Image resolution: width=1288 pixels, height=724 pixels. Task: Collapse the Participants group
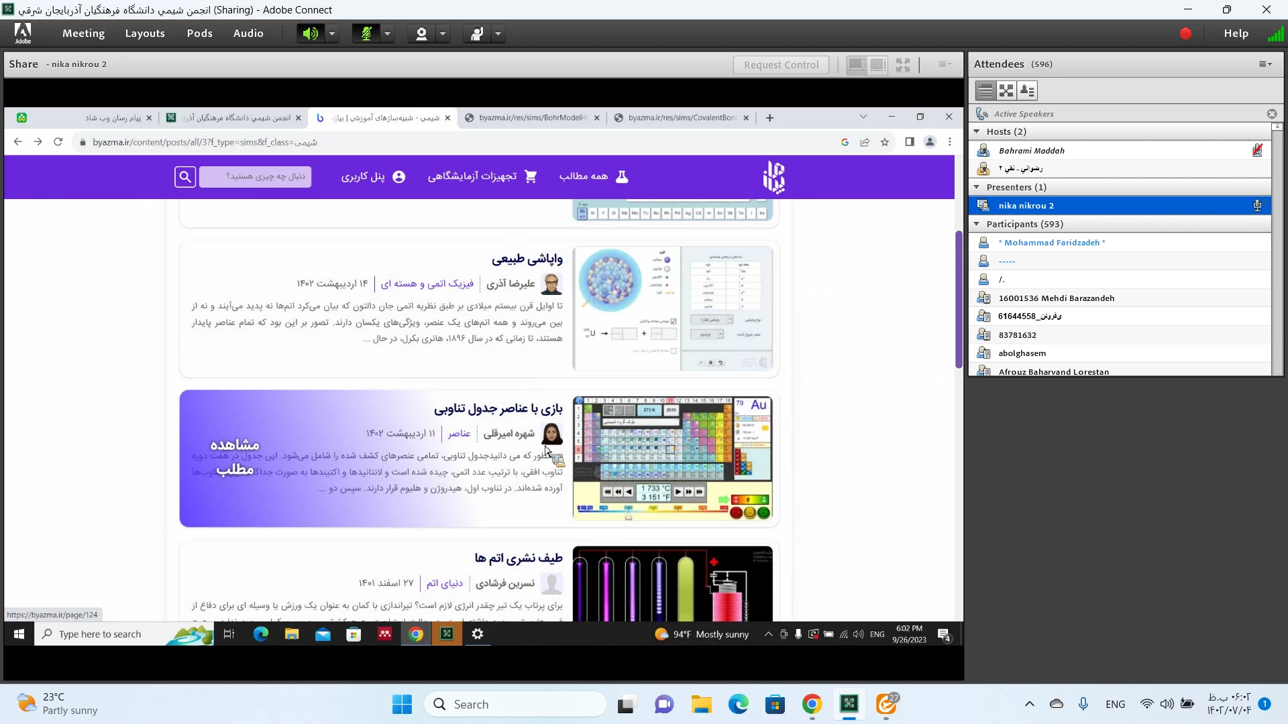point(977,224)
